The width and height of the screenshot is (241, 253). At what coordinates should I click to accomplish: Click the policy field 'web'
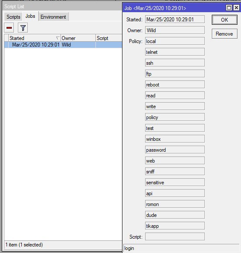[x=175, y=161]
